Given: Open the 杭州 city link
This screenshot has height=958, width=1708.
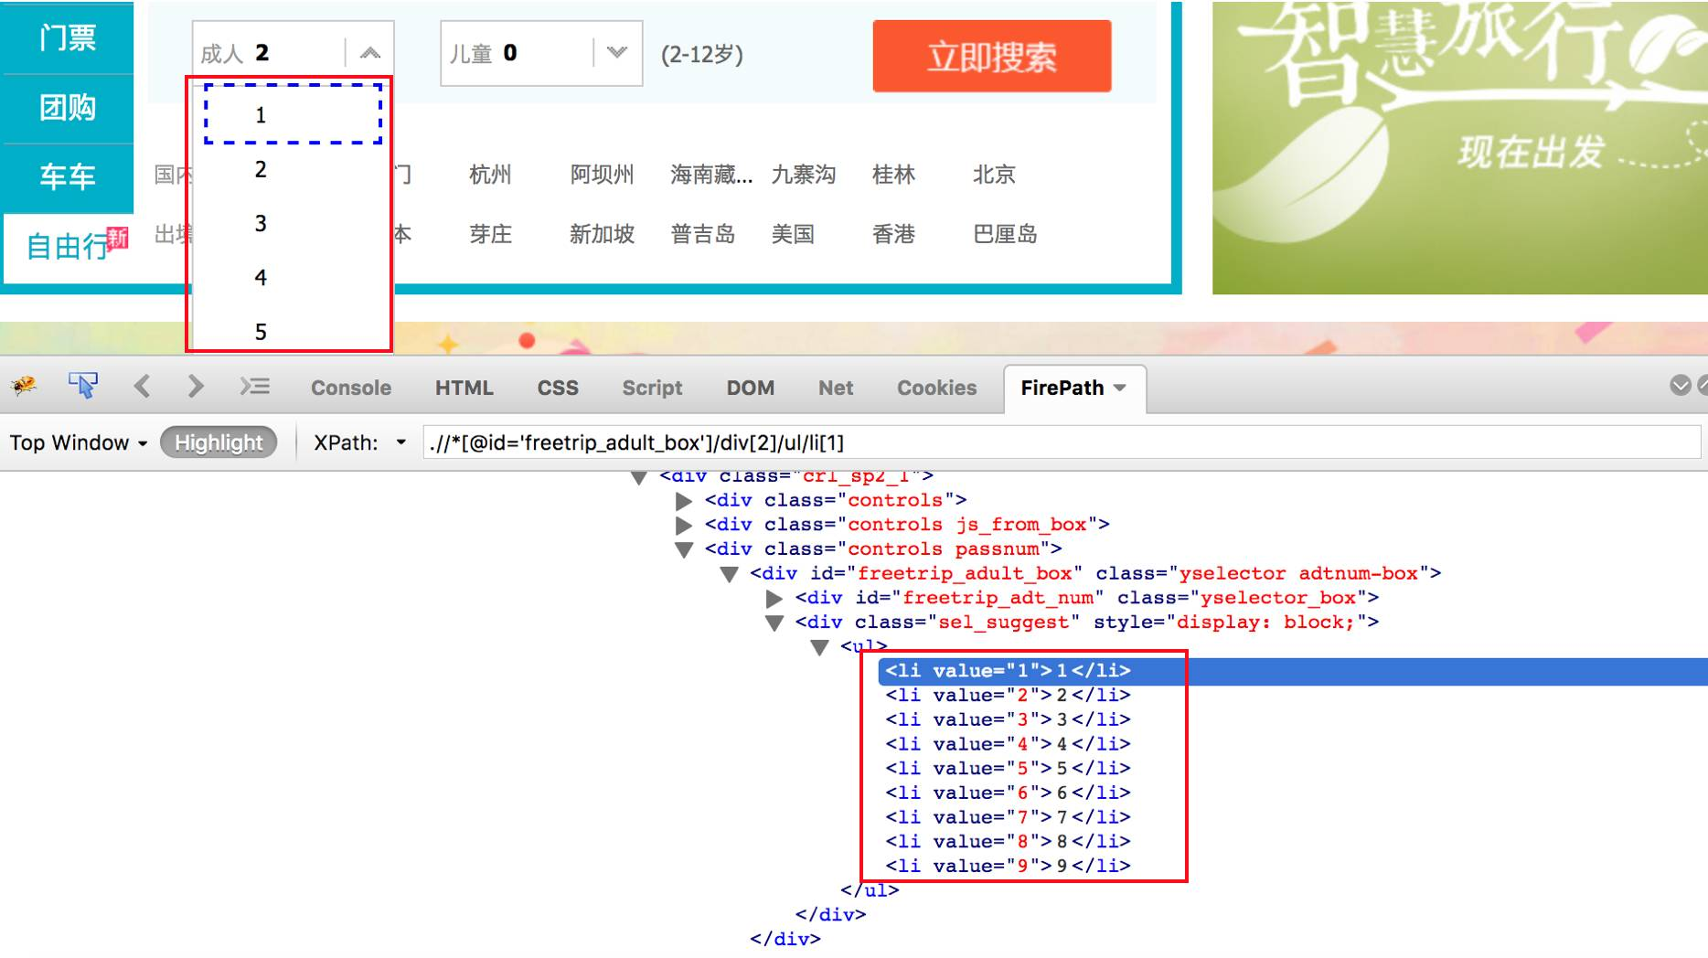Looking at the screenshot, I should pyautogui.click(x=490, y=175).
